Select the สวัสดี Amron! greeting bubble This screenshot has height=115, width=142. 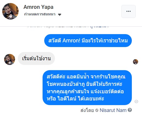click(x=88, y=40)
